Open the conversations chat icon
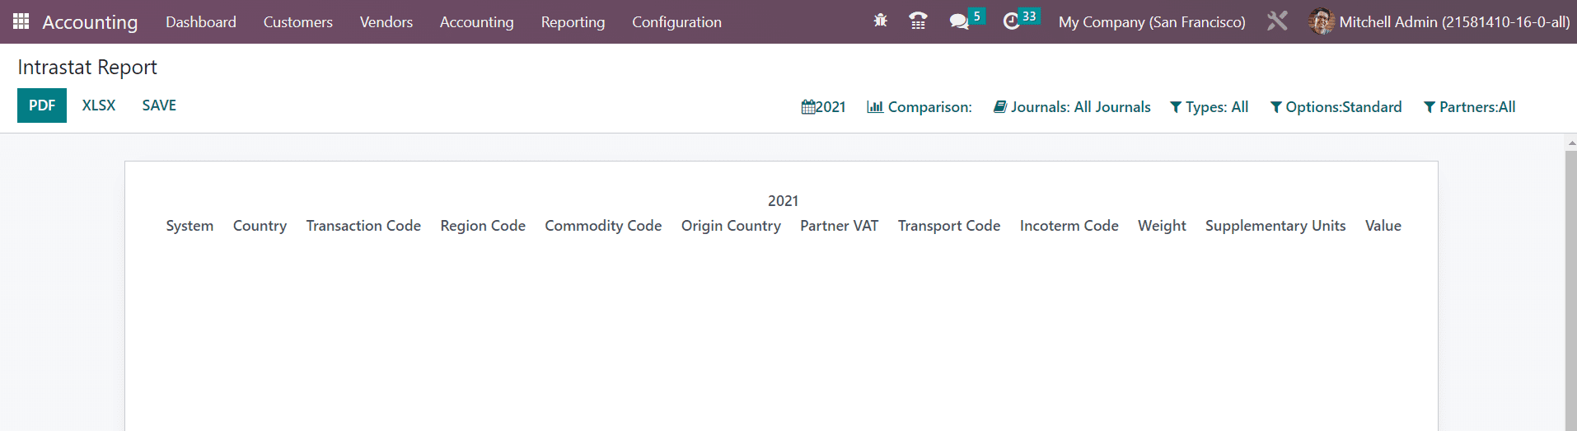The image size is (1577, 431). coord(959,21)
